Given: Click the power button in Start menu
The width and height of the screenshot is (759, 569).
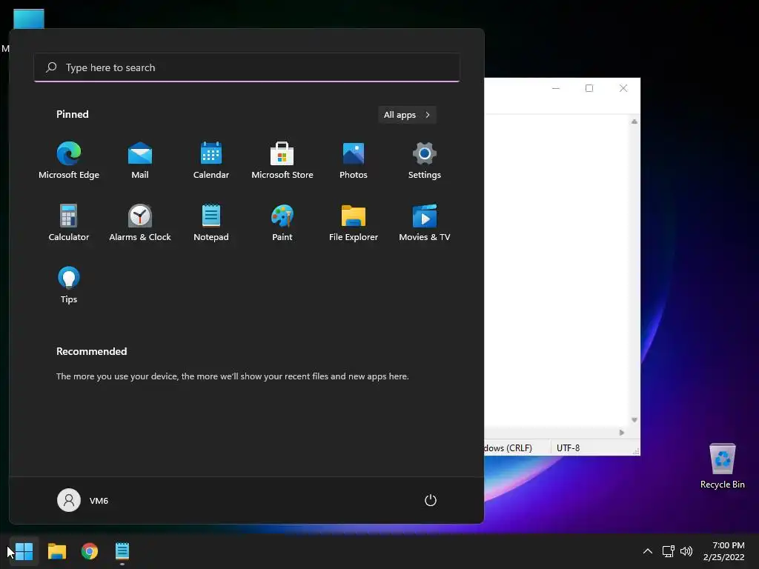Looking at the screenshot, I should 431,500.
